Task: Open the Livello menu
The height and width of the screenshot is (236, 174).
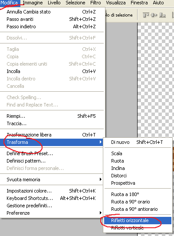Action: [54, 3]
